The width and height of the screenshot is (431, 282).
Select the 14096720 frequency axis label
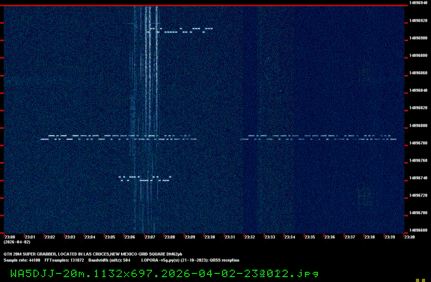click(418, 196)
